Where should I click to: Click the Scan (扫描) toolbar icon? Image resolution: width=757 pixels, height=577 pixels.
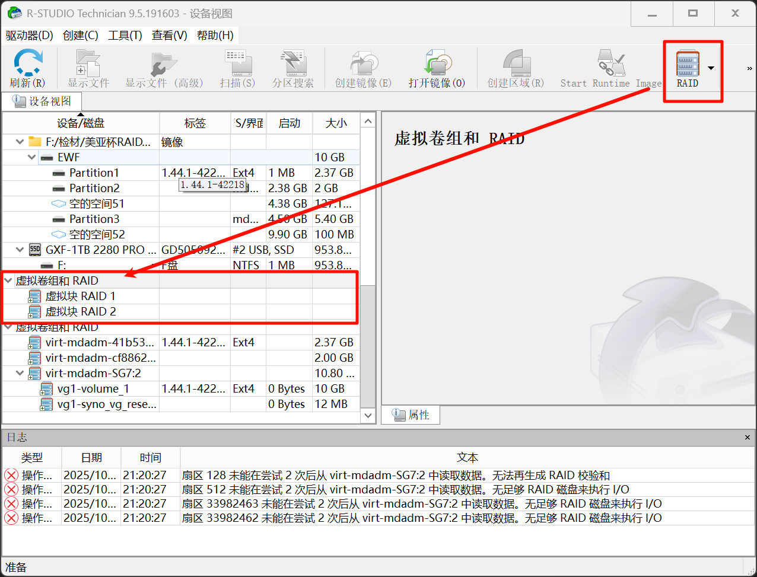click(x=237, y=63)
